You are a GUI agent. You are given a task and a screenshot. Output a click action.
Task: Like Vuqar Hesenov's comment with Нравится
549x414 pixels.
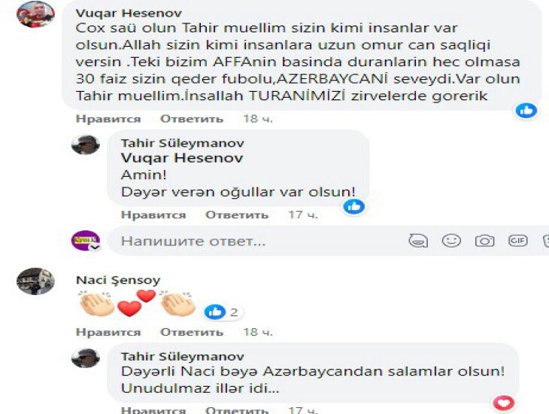(108, 119)
